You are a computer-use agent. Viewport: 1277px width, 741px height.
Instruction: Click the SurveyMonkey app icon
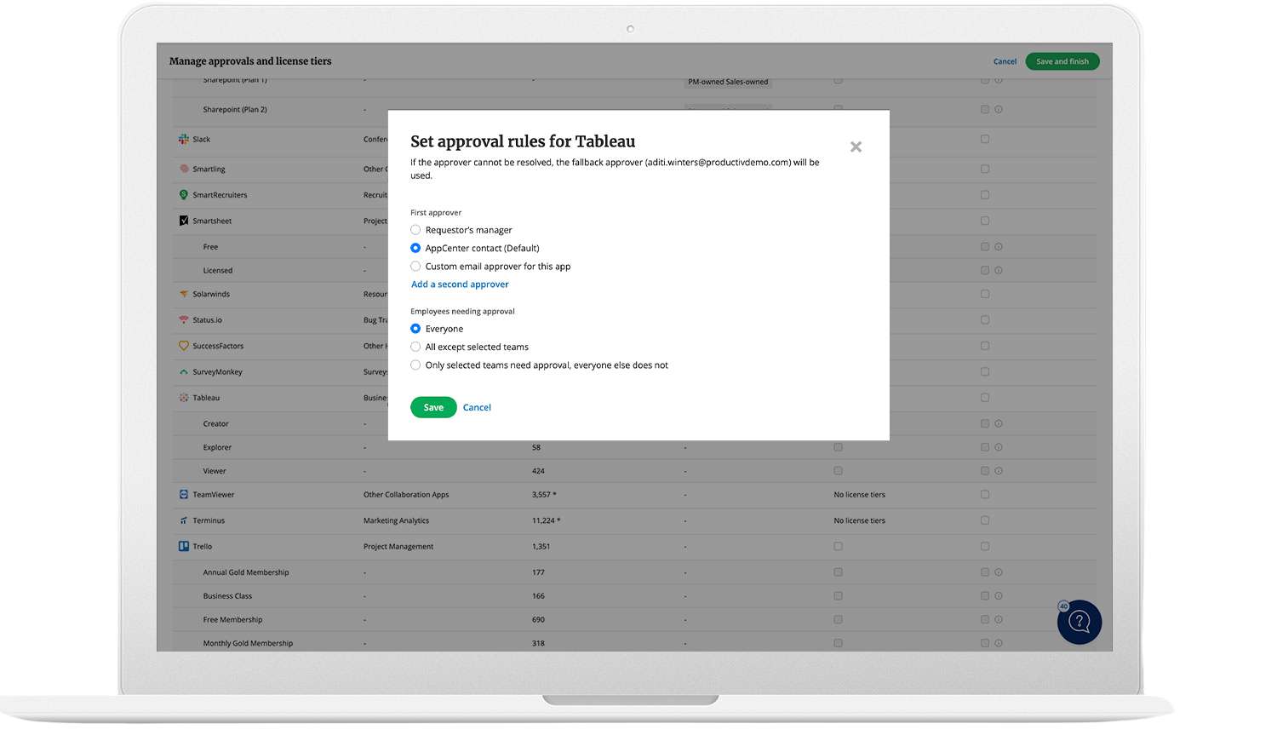point(183,372)
